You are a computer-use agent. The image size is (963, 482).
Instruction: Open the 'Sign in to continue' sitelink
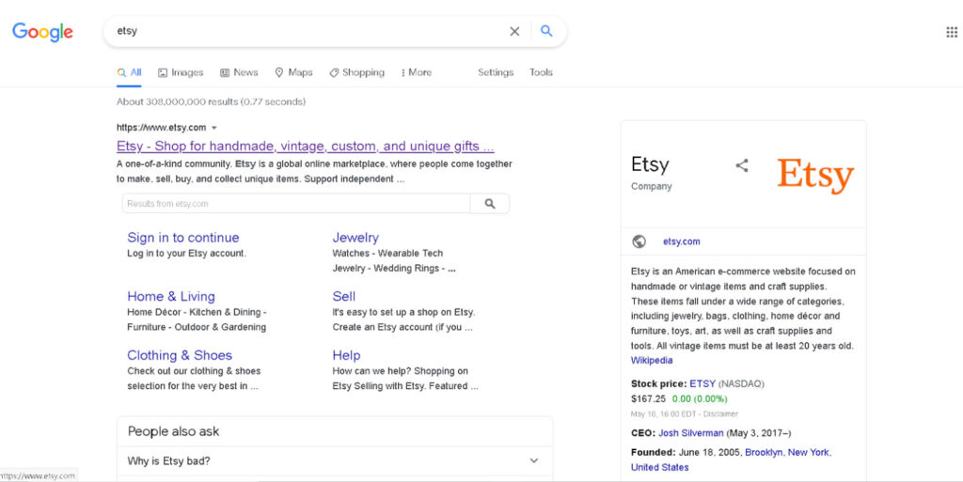(x=183, y=238)
